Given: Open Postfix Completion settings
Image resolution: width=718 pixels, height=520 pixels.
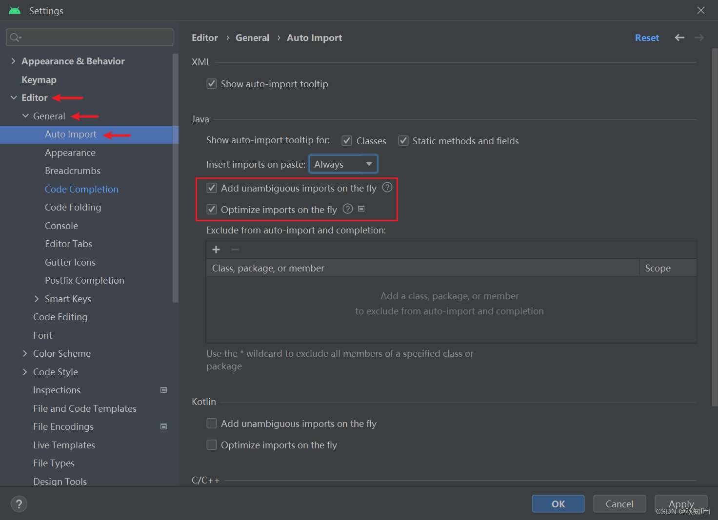Looking at the screenshot, I should 84,280.
